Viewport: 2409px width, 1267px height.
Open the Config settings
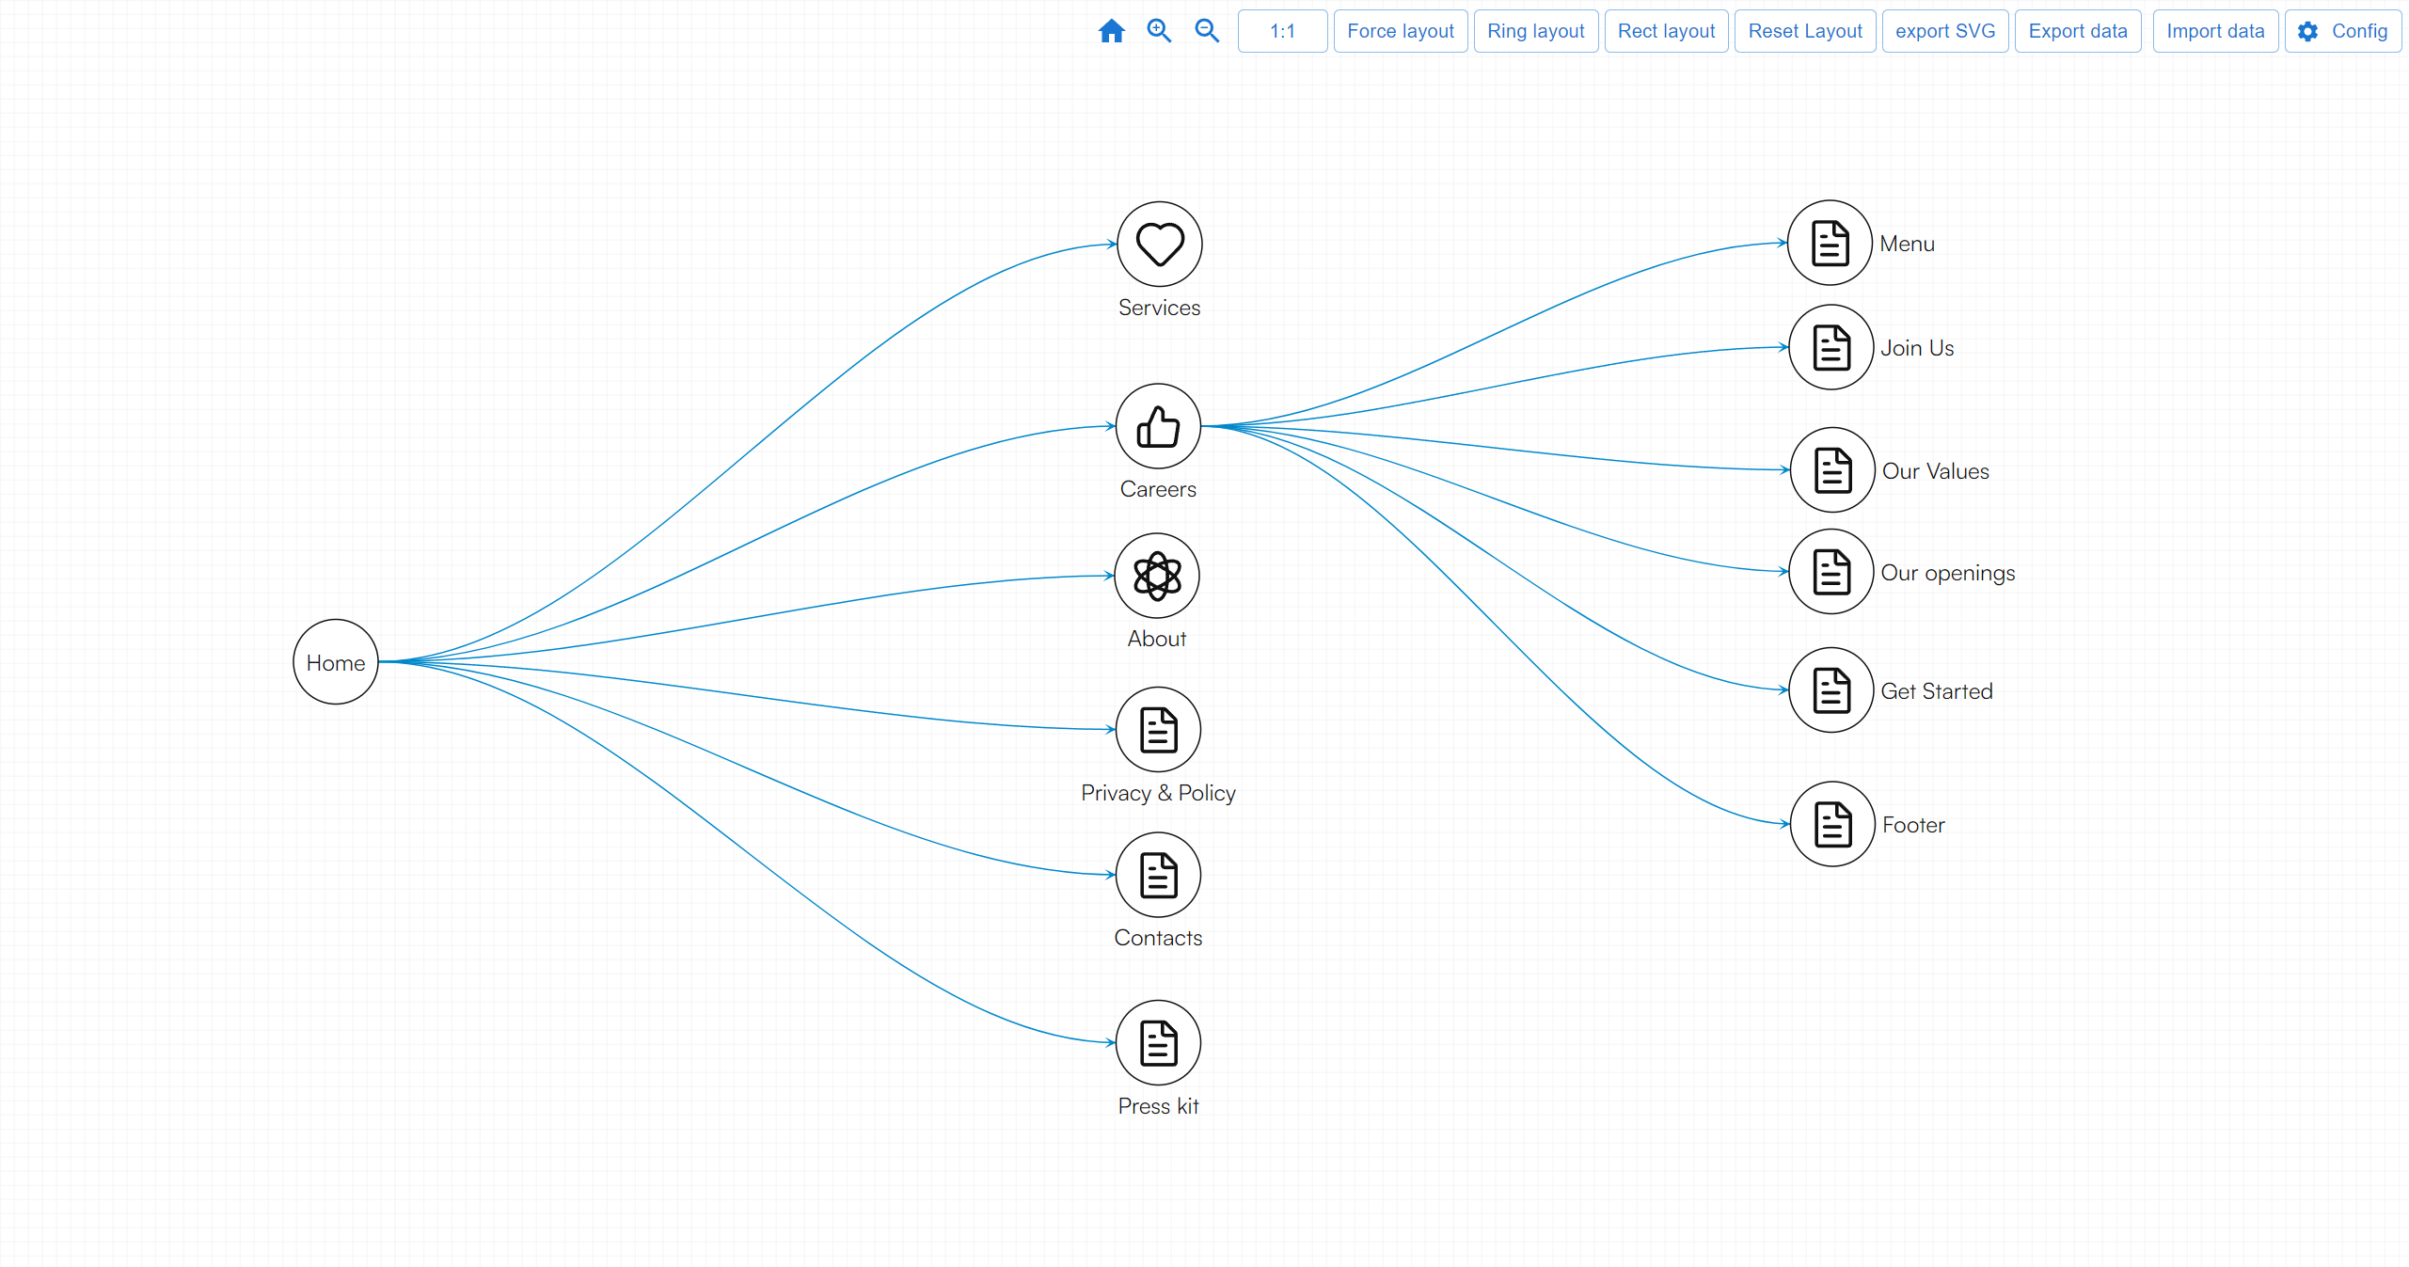(x=2342, y=31)
